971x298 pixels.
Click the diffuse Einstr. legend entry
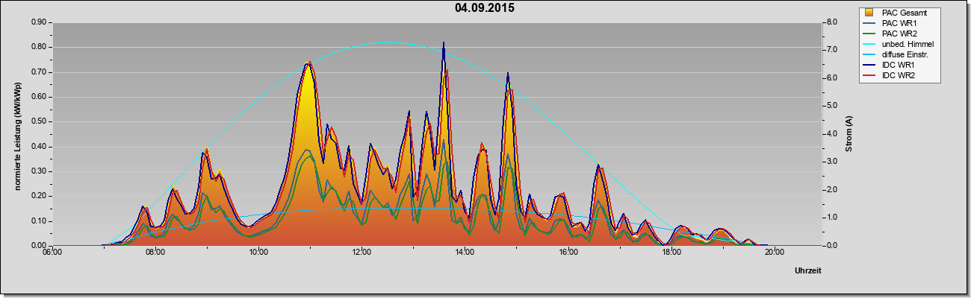899,54
